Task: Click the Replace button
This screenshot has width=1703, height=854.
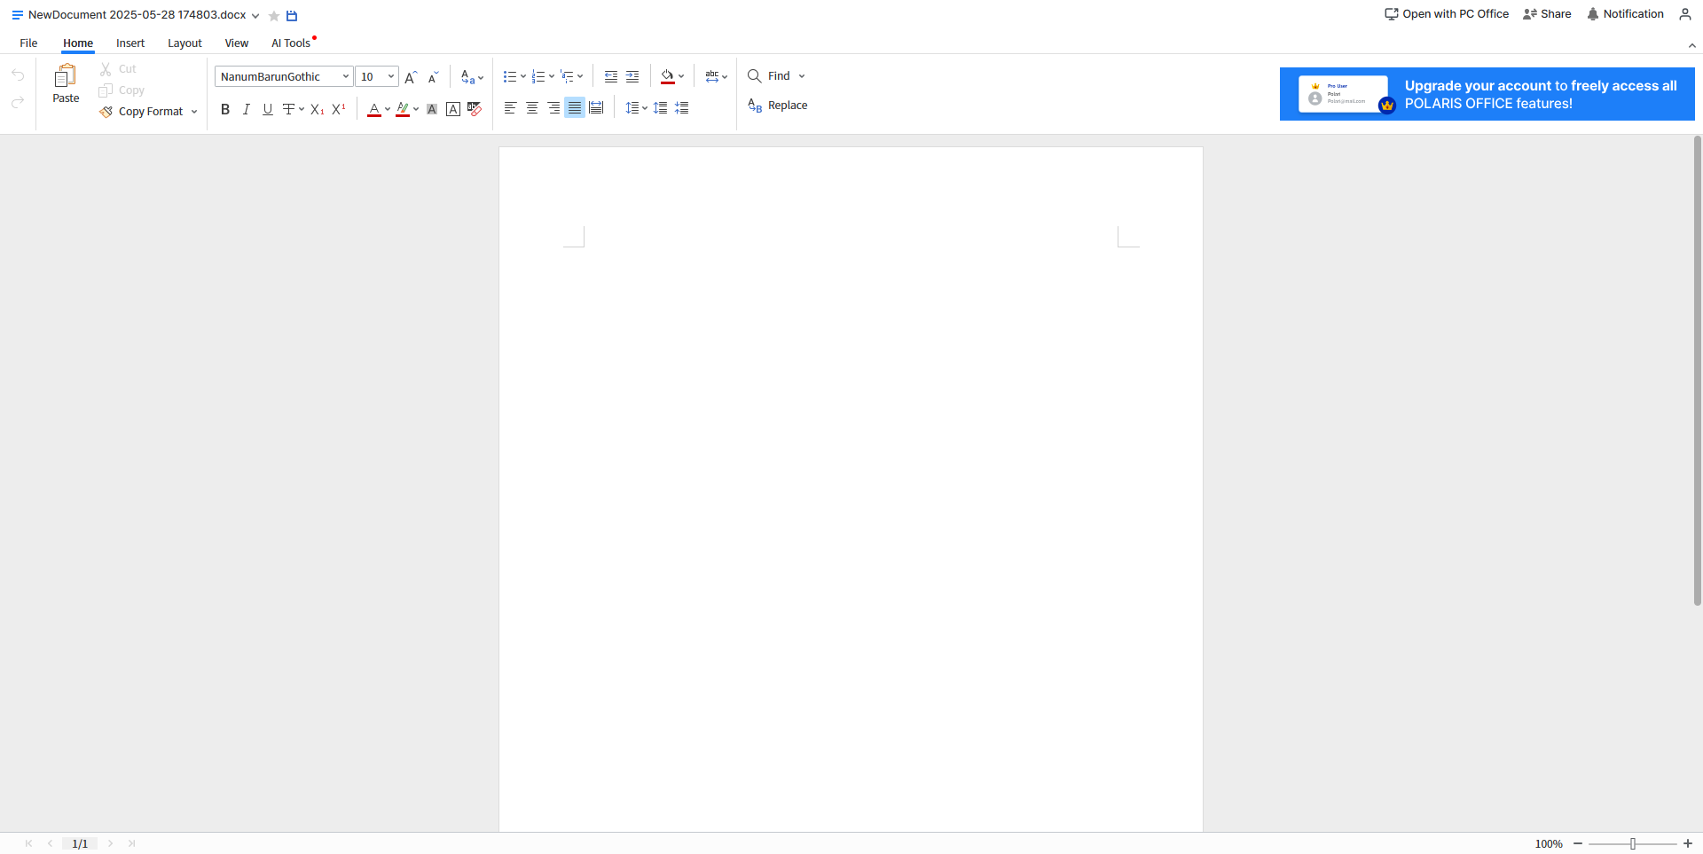Action: (778, 106)
